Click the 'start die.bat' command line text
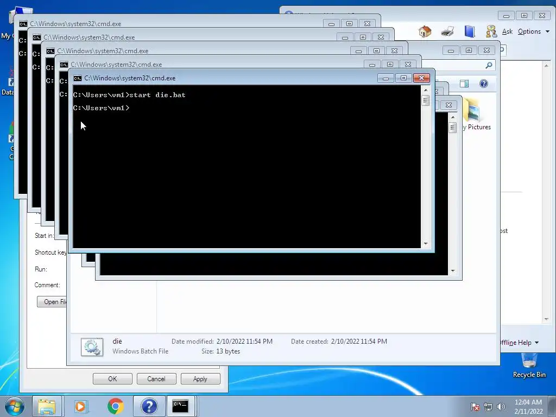 click(157, 95)
